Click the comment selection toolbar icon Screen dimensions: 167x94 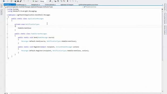coord(62,1)
